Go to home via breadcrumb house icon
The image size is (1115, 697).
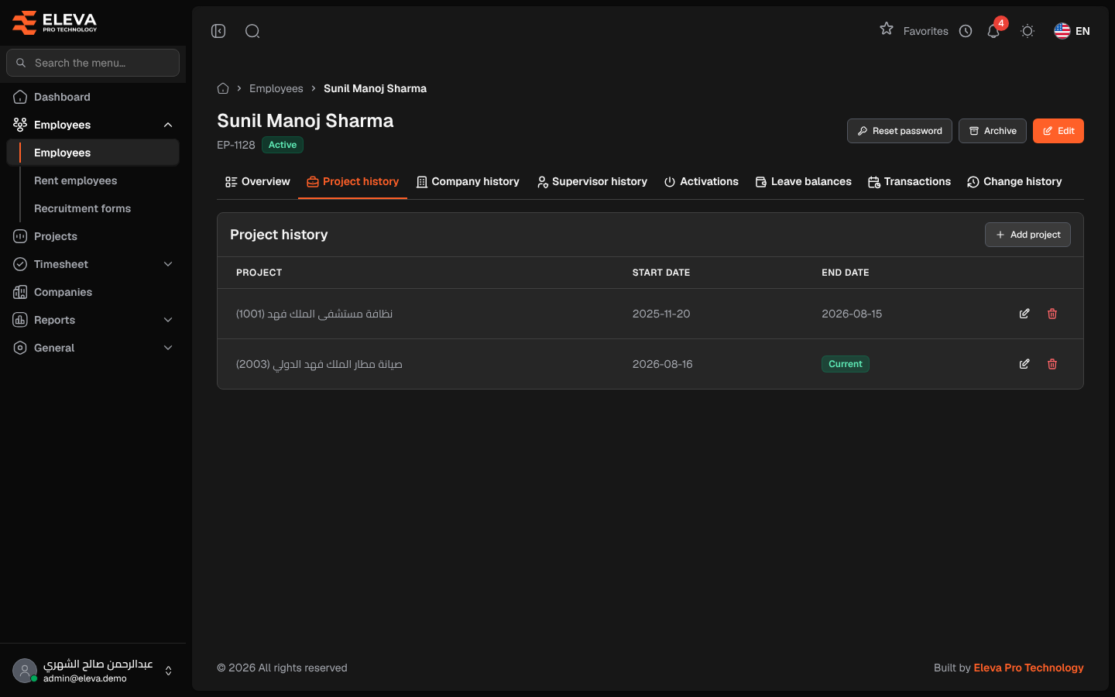coord(223,88)
